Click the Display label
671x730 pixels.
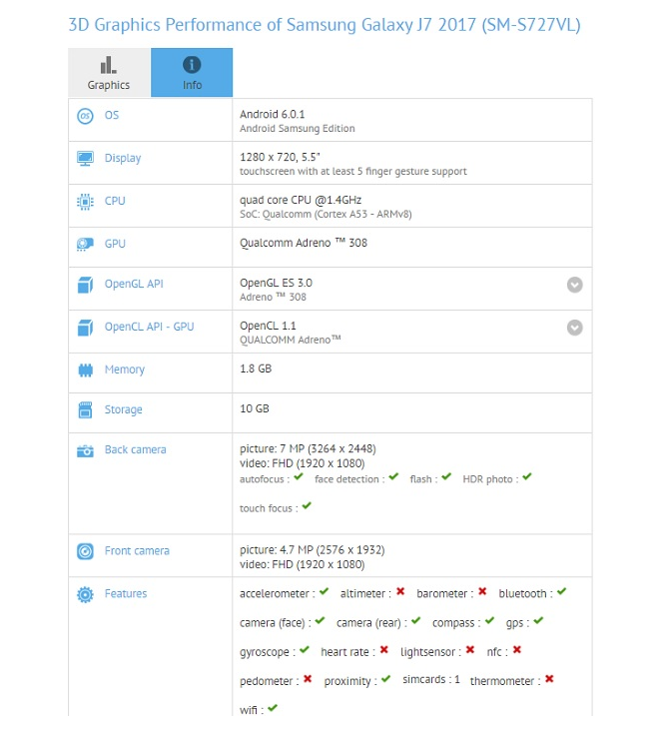click(x=123, y=159)
